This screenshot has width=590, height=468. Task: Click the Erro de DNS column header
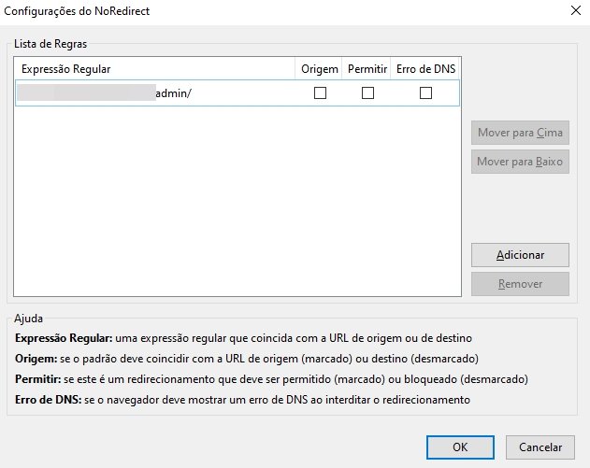425,69
